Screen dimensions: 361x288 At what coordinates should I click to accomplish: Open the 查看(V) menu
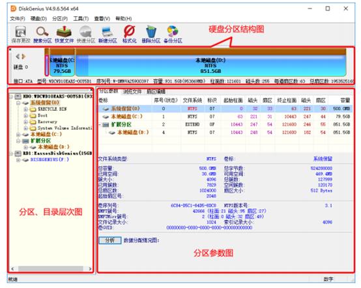[102, 19]
